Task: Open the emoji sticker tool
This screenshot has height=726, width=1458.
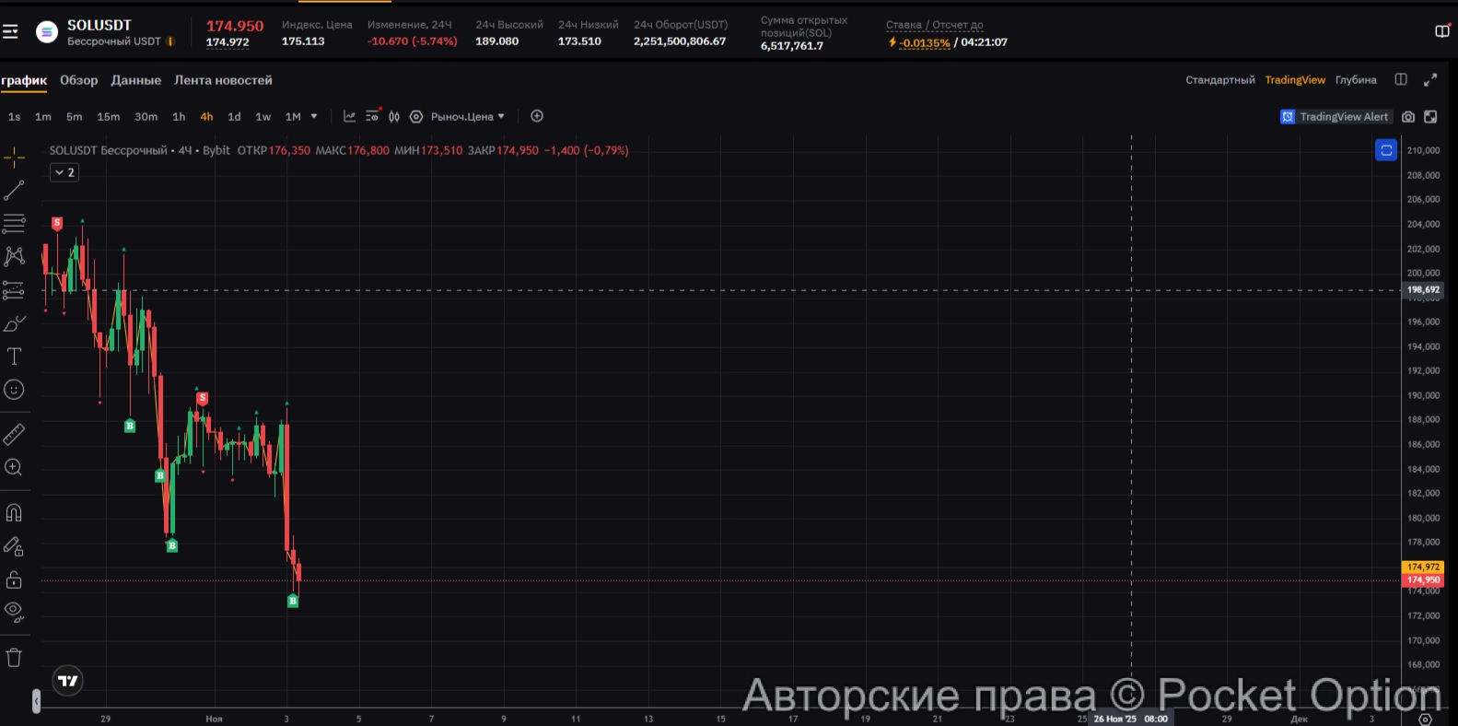Action: click(14, 390)
